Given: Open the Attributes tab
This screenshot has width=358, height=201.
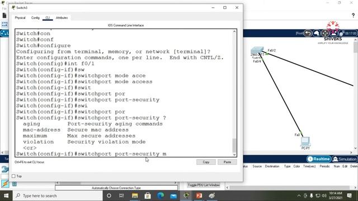Looking at the screenshot, I should (62, 18).
